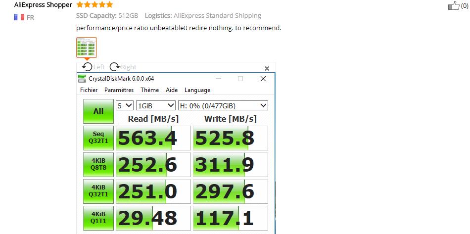Open the Paramètres menu
Image resolution: width=470 pixels, height=234 pixels.
click(x=119, y=90)
